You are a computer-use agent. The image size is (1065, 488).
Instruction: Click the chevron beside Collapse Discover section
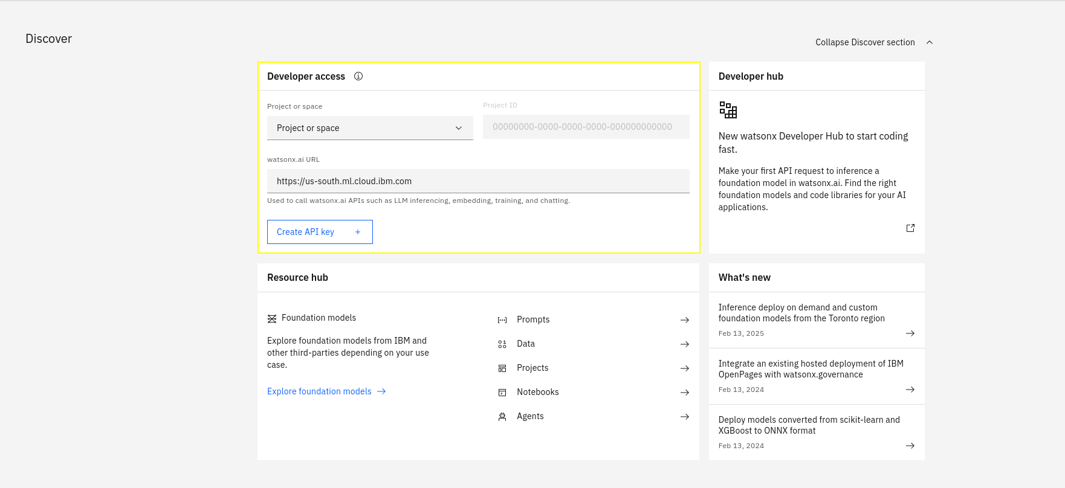pos(930,42)
